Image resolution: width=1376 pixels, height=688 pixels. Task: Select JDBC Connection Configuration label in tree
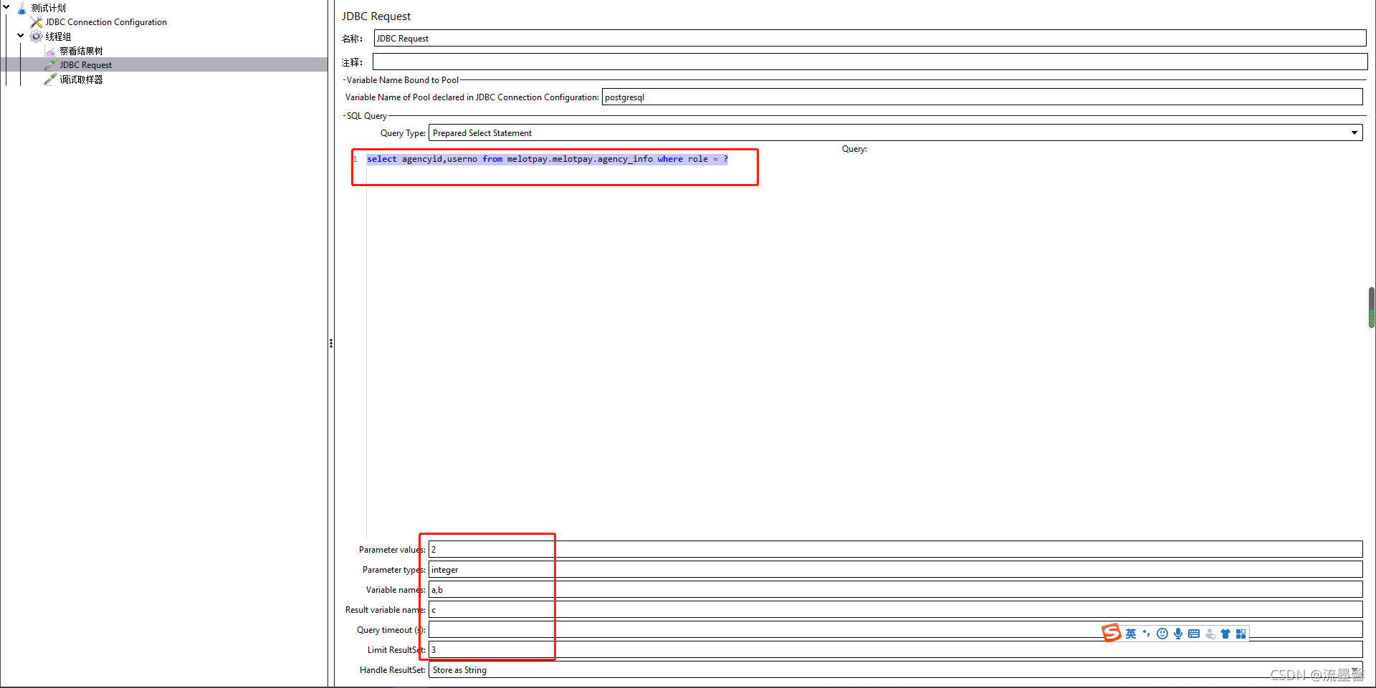(x=106, y=22)
